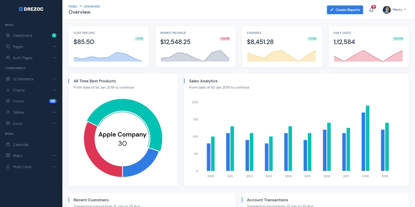Click the Market Revenue -24.5% badge
Viewport: 415px width, 207px height.
(x=225, y=39)
